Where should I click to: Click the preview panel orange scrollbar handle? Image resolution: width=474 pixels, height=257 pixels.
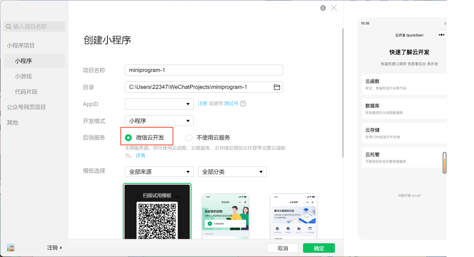(445, 163)
